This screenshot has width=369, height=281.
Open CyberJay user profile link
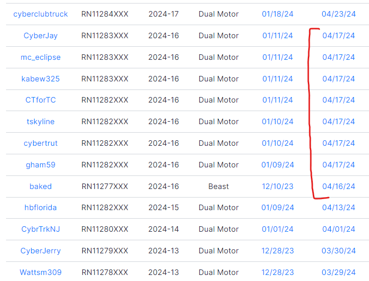point(41,36)
